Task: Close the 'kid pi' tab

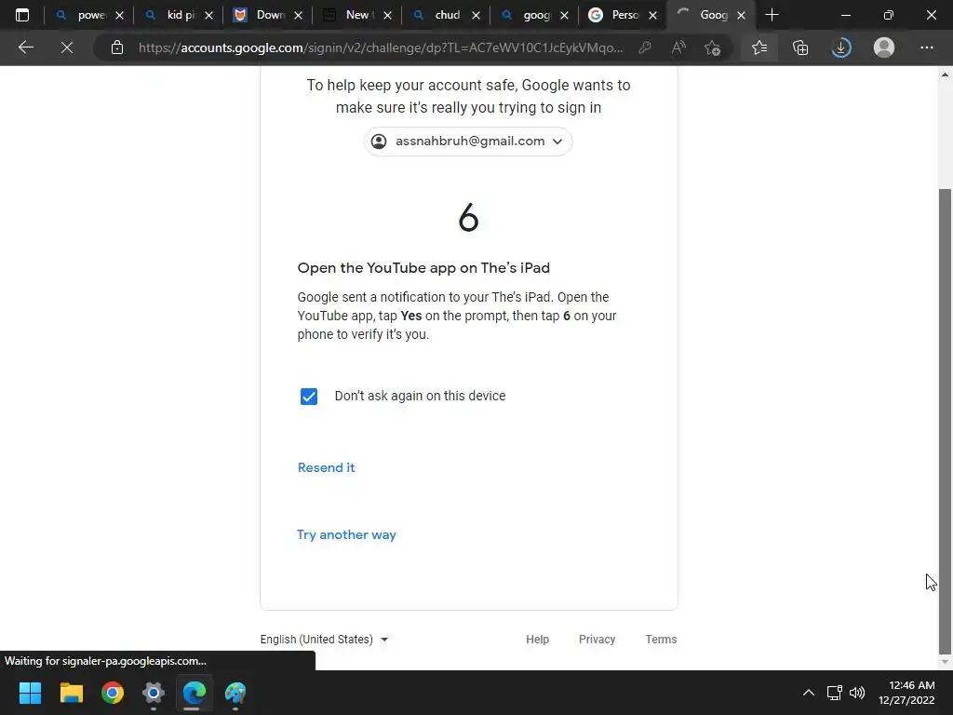Action: tap(208, 15)
